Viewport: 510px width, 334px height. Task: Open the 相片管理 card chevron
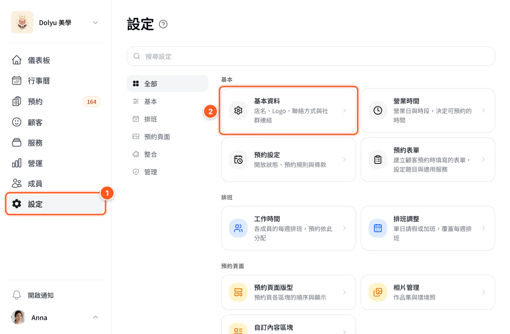[484, 292]
